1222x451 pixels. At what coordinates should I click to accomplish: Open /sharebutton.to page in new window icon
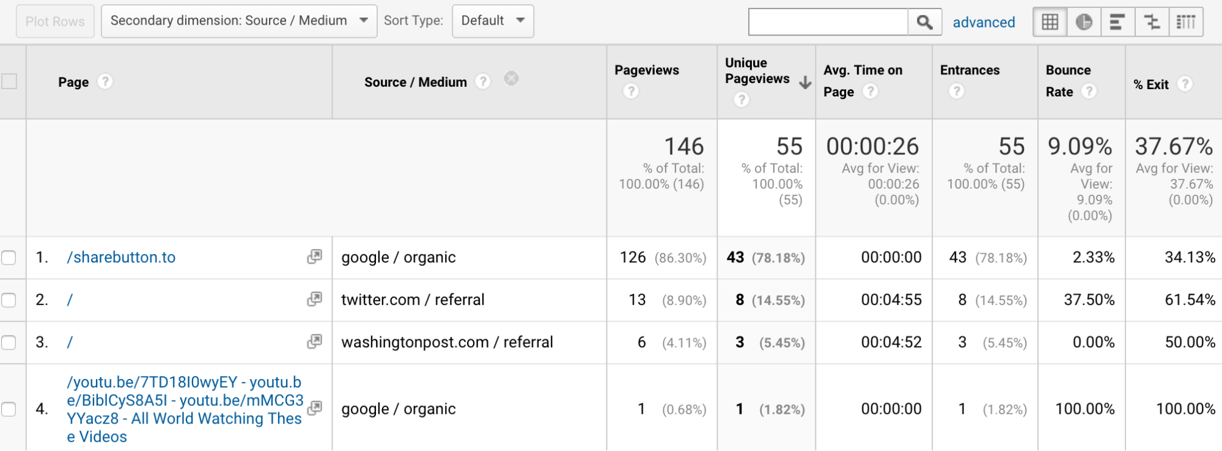[314, 257]
